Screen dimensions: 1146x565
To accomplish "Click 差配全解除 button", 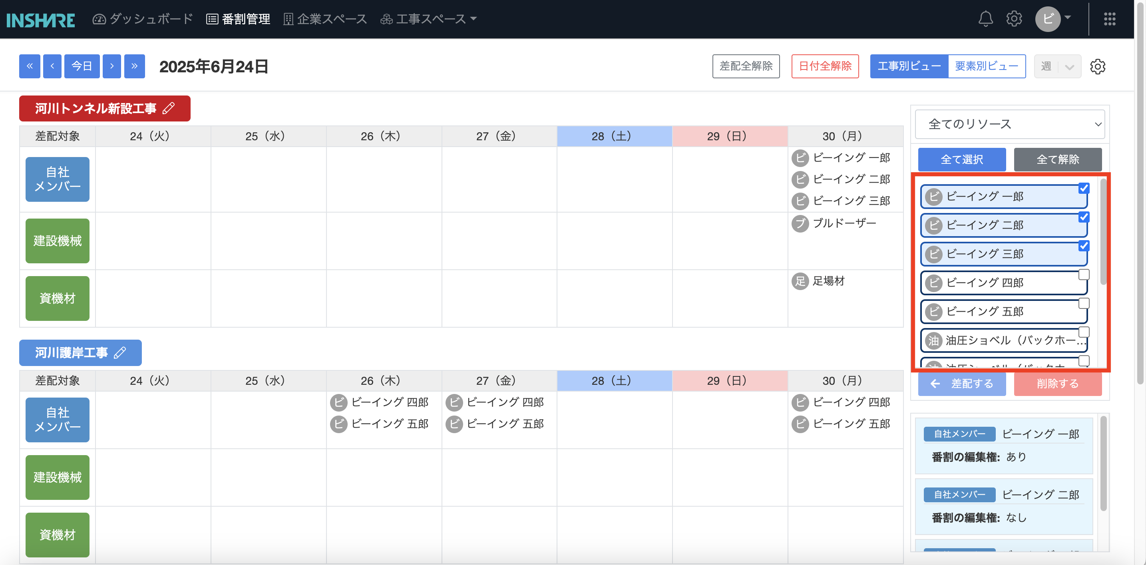I will coord(746,66).
